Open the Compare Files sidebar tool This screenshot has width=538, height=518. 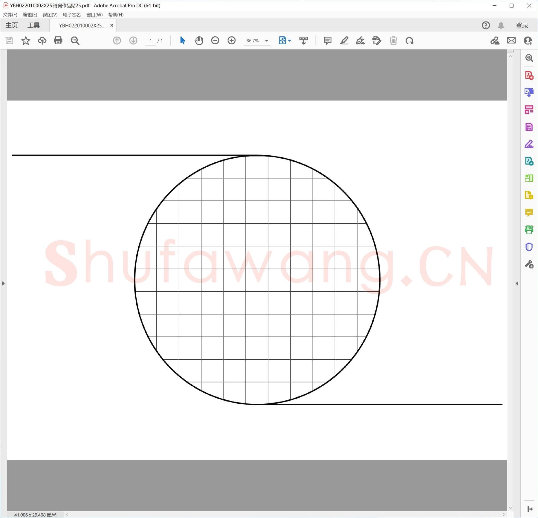tap(529, 178)
